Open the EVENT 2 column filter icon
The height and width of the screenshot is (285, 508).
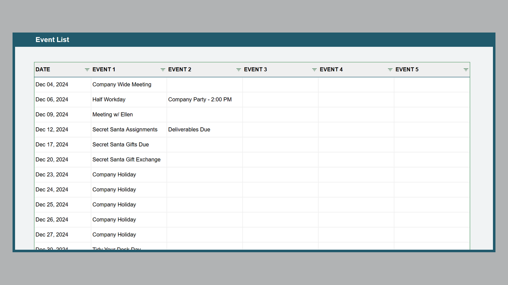pos(238,70)
